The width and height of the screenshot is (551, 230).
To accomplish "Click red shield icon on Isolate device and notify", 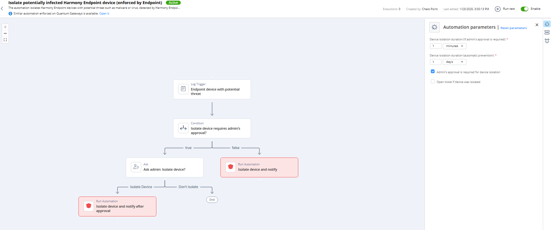I will coord(231,167).
